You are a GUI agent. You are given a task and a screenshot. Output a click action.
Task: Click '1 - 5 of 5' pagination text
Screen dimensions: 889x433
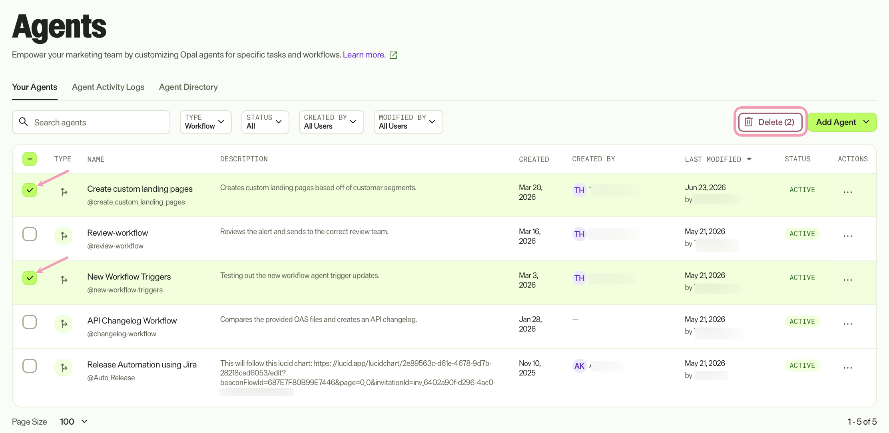[x=862, y=422]
